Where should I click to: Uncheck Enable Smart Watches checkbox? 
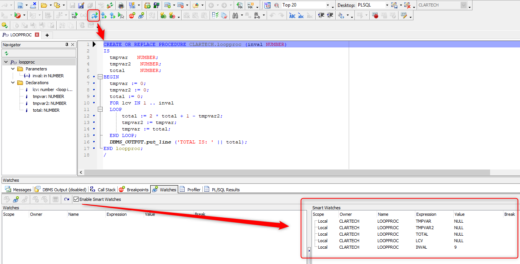click(76, 199)
